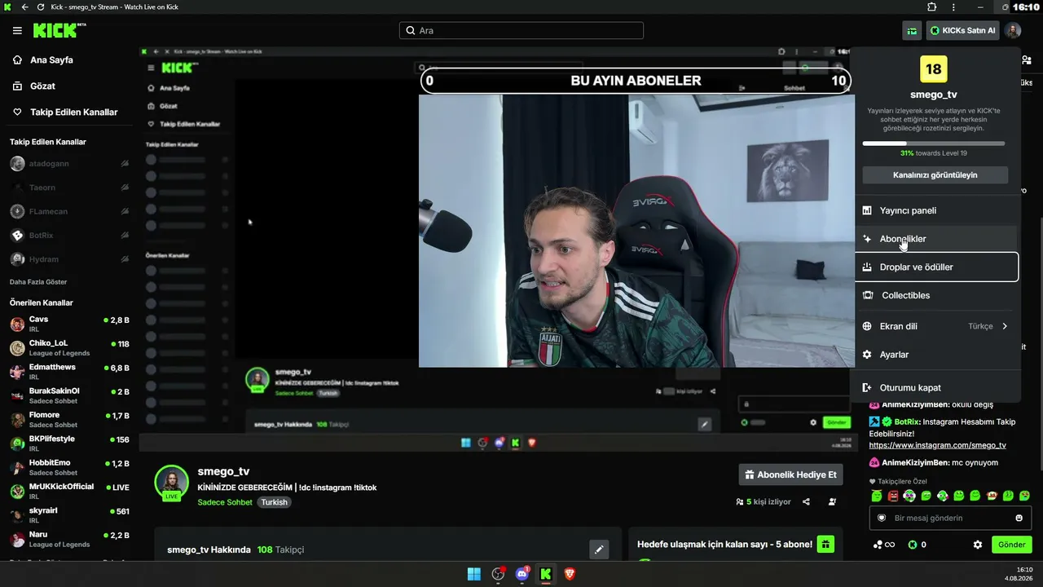Viewport: 1043px width, 587px height.
Task: Open Gözat in the sidebar
Action: click(42, 86)
